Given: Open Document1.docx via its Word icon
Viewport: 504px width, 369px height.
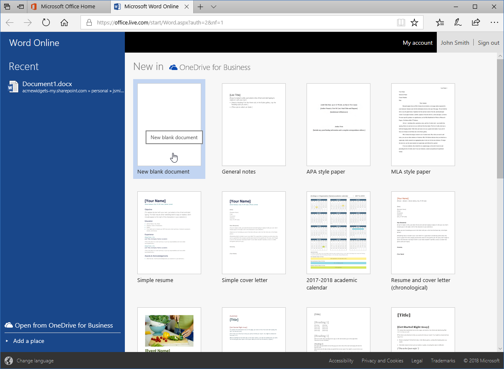Looking at the screenshot, I should point(13,87).
